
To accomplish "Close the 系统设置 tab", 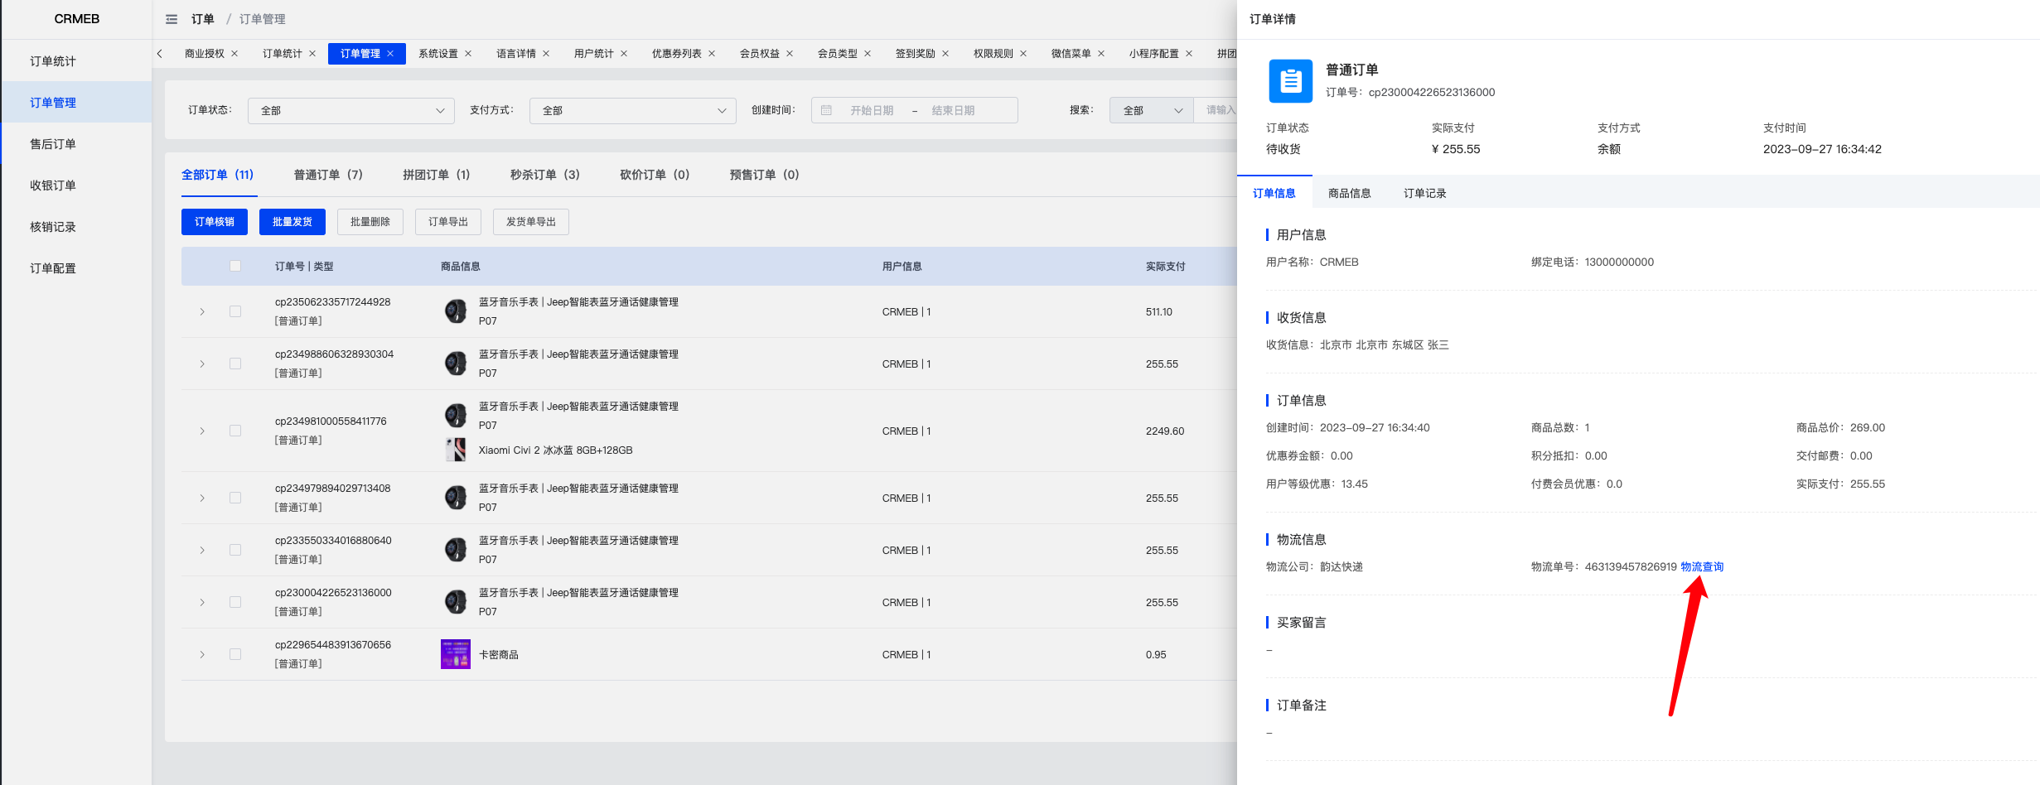I will [468, 54].
